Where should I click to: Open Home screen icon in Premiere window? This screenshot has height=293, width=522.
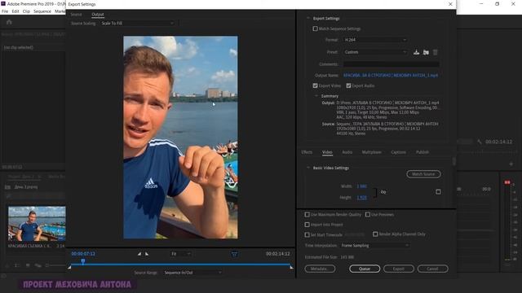pyautogui.click(x=9, y=22)
